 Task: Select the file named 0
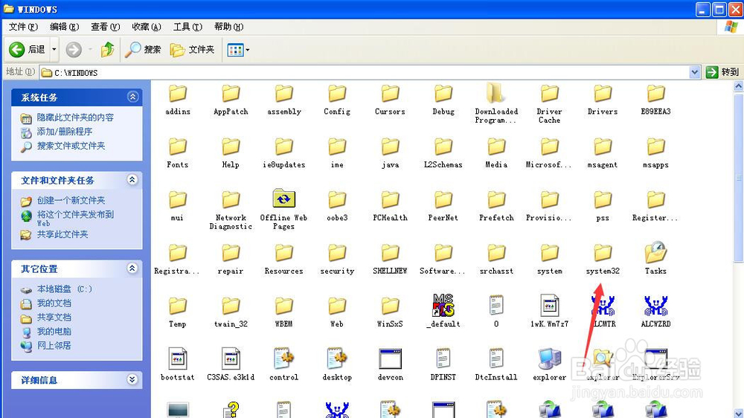pyautogui.click(x=496, y=312)
